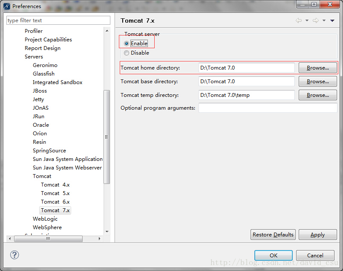Image resolution: width=343 pixels, height=271 pixels.
Task: Select Jetty server entry
Action: click(x=38, y=99)
